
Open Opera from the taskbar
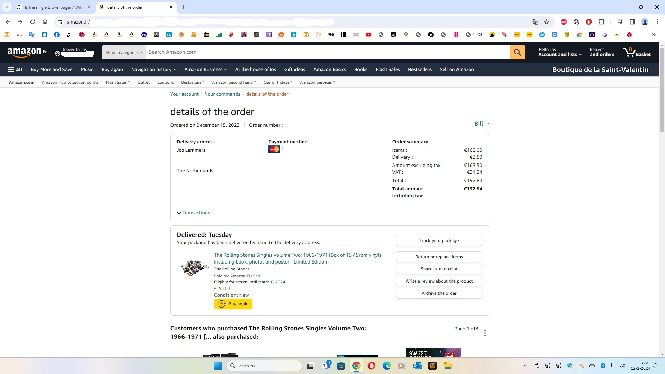tap(372, 366)
